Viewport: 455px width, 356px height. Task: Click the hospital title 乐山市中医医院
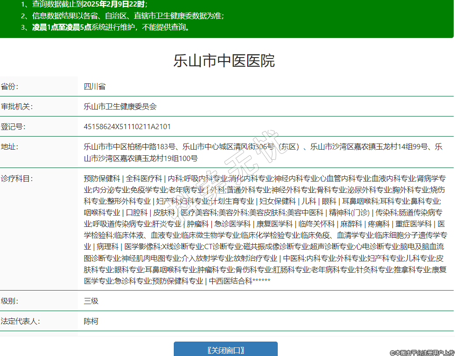point(224,61)
